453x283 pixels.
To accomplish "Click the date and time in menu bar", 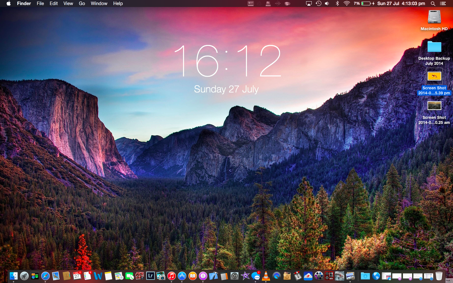I will click(x=401, y=3).
